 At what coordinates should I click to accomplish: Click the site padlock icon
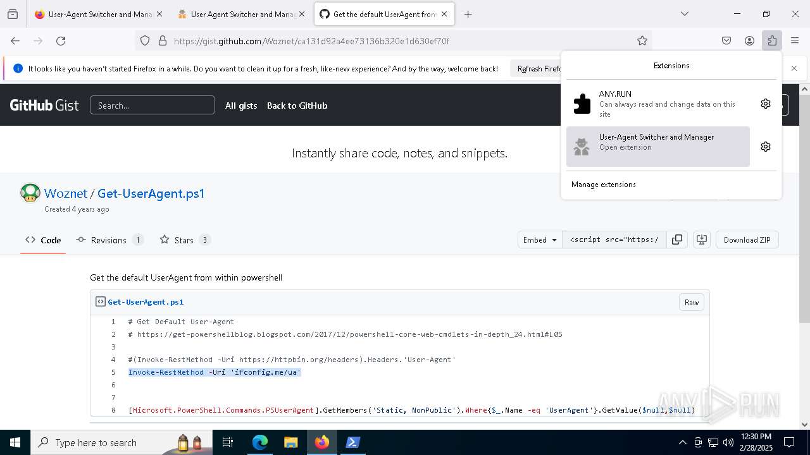163,40
